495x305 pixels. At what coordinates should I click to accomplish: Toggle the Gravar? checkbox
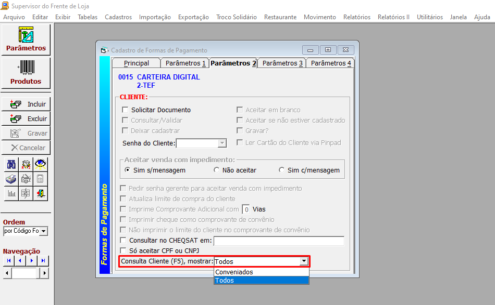(x=240, y=130)
